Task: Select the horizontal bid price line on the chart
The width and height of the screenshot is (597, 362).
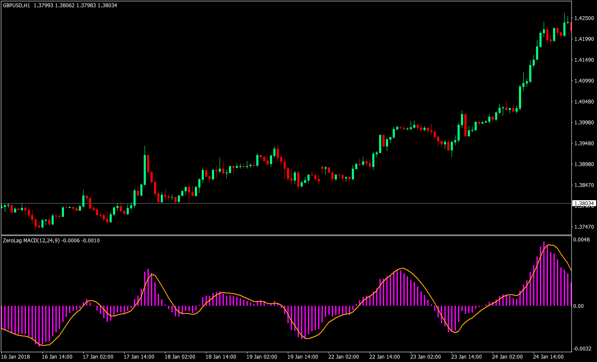Action: click(x=298, y=204)
